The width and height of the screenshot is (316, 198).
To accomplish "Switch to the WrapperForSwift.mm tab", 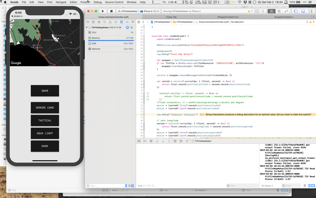I will coord(228,17).
